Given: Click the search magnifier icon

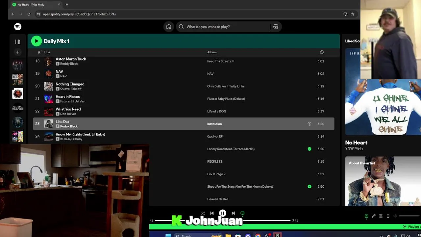Looking at the screenshot, I should pos(181,27).
